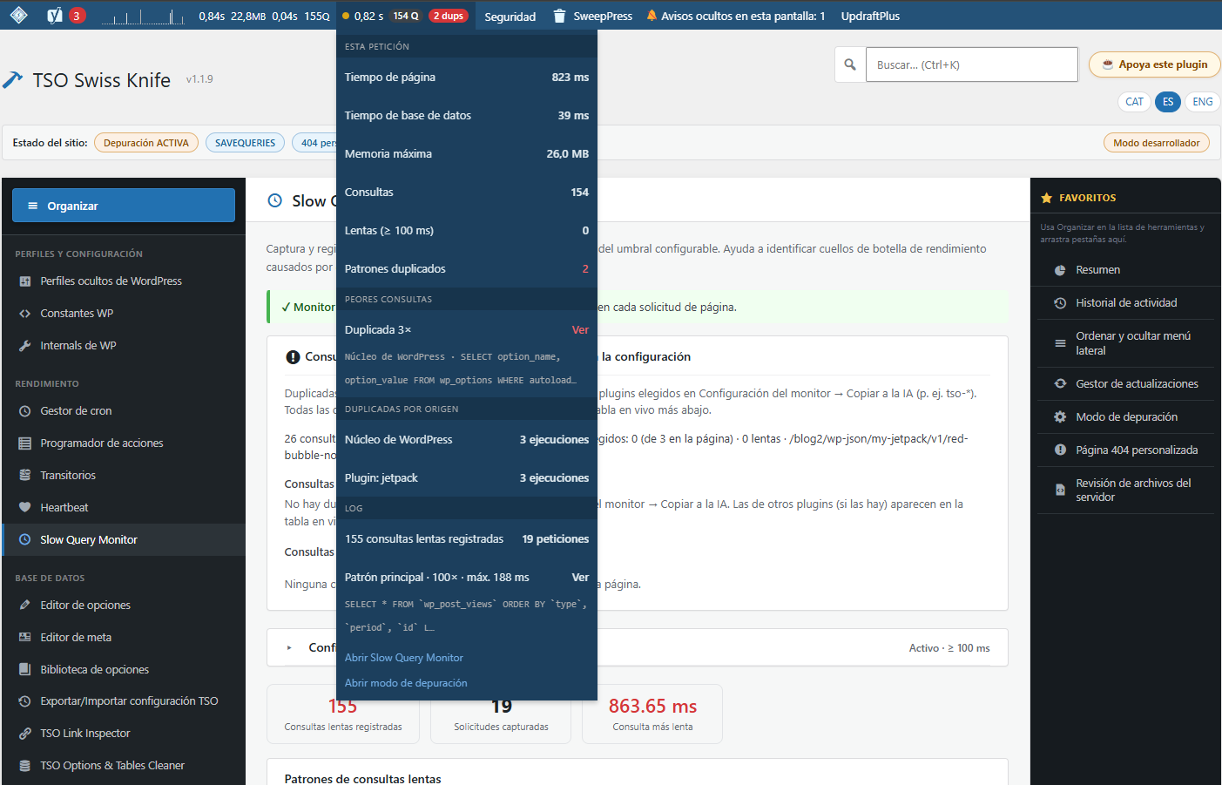Click the magnifier search icon button
This screenshot has width=1222, height=785.
coord(850,64)
